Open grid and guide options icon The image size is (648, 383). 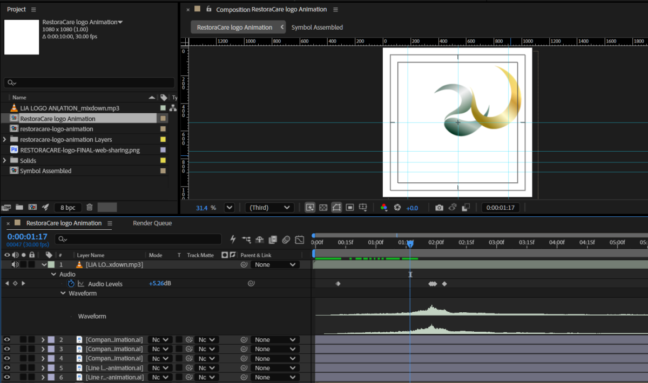tap(363, 208)
